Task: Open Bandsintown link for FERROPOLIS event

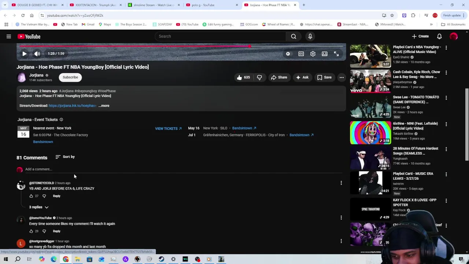Action: pyautogui.click(x=302, y=135)
